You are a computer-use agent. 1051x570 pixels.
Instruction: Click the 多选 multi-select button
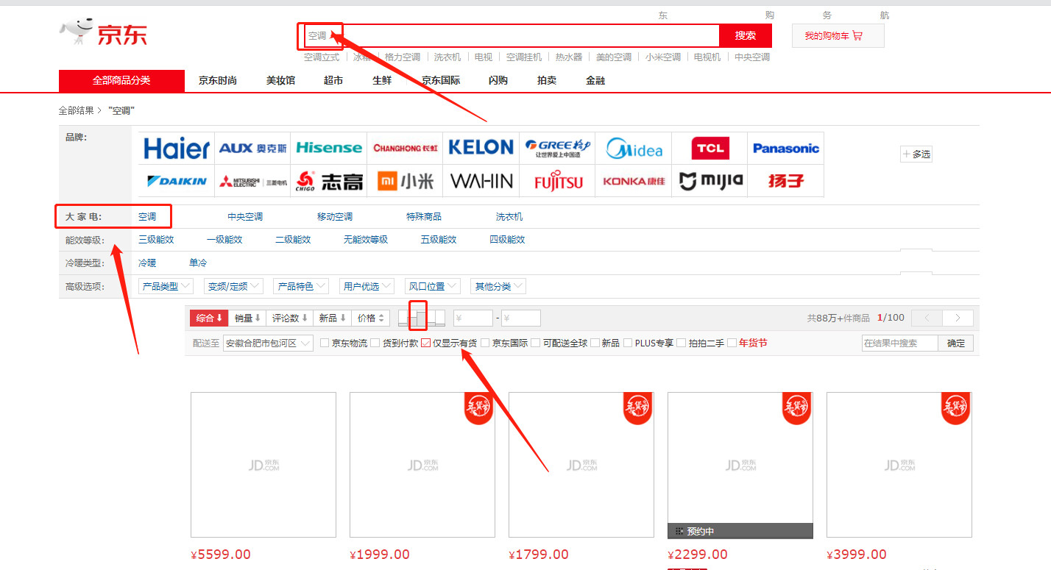[x=916, y=154]
